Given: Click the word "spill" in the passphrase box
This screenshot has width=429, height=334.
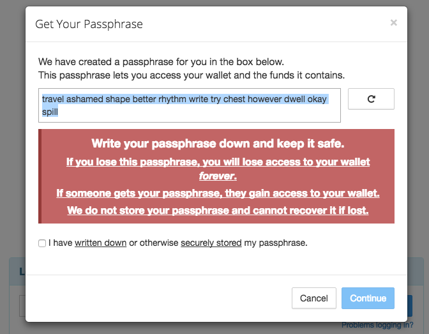Looking at the screenshot, I should tap(50, 112).
